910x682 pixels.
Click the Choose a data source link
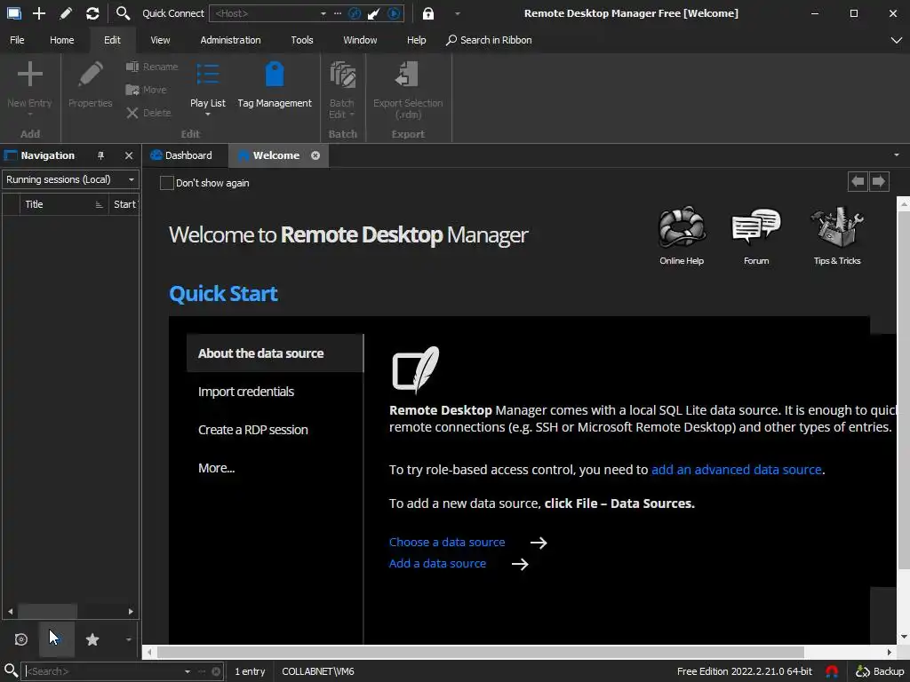coord(447,543)
